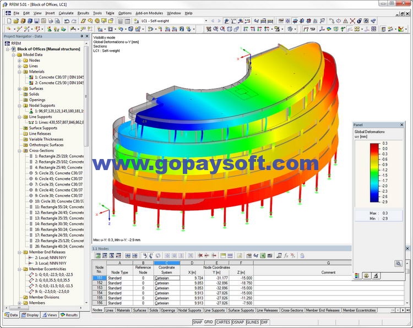413x328 pixels.
Task: Click the warning triangle icon in top toolbar
Action: point(346,21)
